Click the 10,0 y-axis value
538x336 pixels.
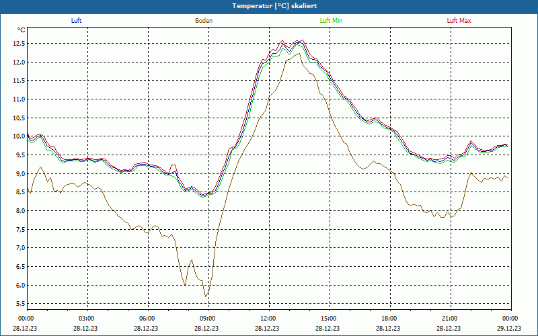click(19, 136)
